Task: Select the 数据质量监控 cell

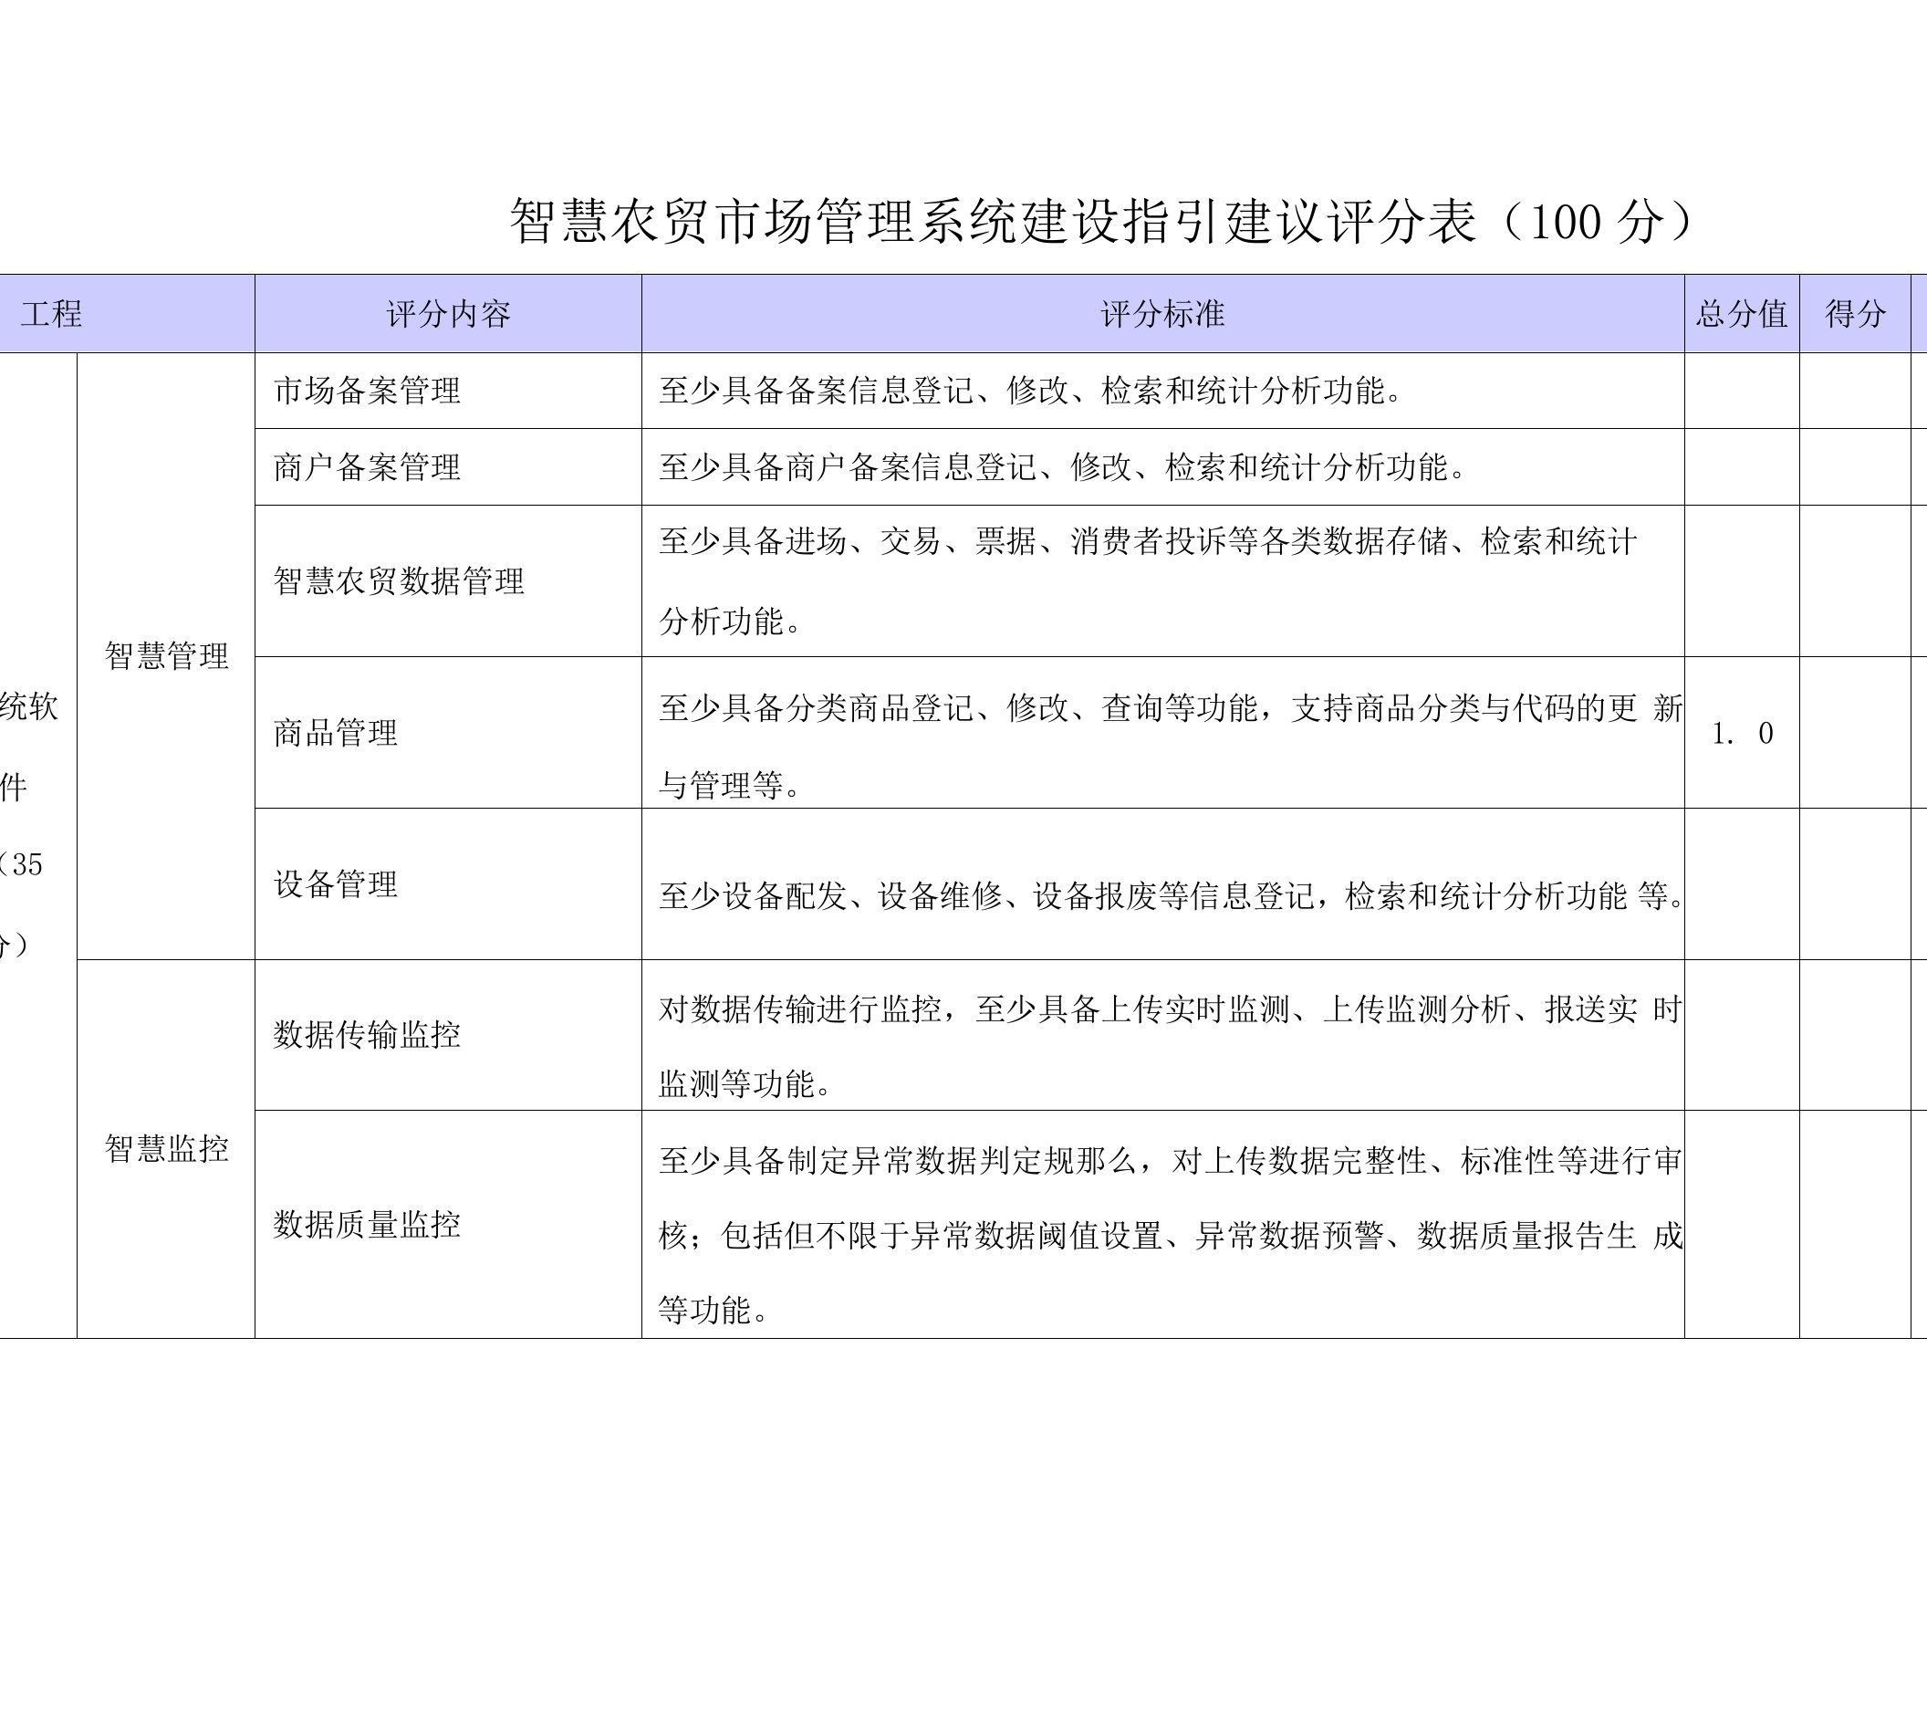Action: (x=448, y=1225)
